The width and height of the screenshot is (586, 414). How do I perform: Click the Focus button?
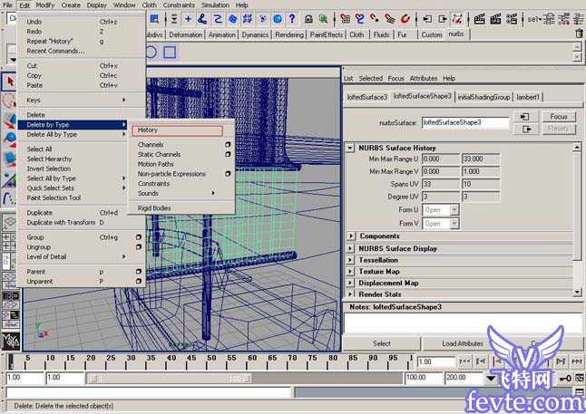[x=559, y=117]
